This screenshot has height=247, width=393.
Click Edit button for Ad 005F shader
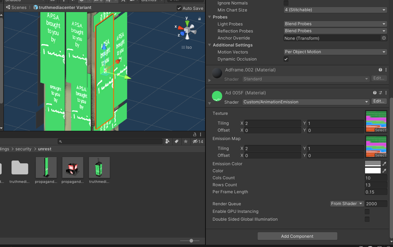(379, 101)
